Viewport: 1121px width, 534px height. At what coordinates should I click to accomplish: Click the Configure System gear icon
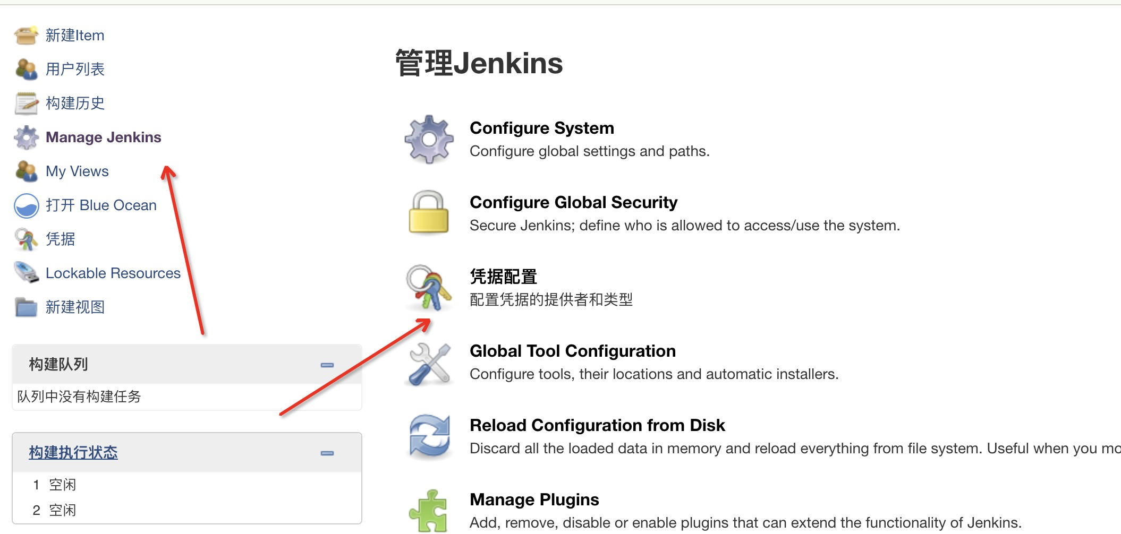[x=429, y=139]
